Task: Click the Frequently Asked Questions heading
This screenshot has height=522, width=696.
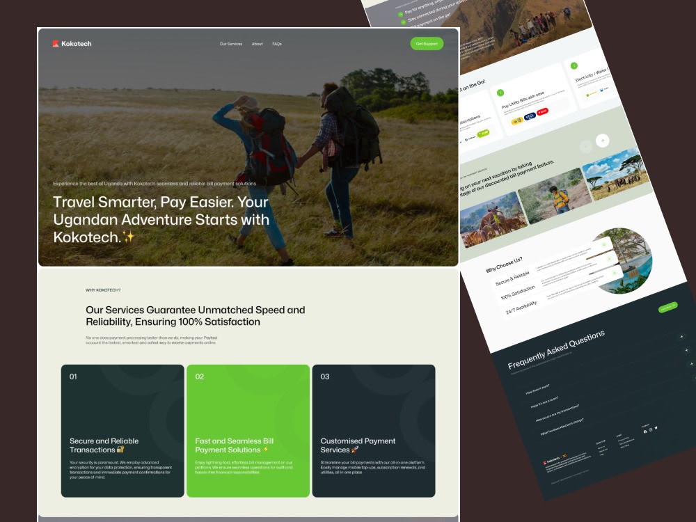Action: point(556,350)
